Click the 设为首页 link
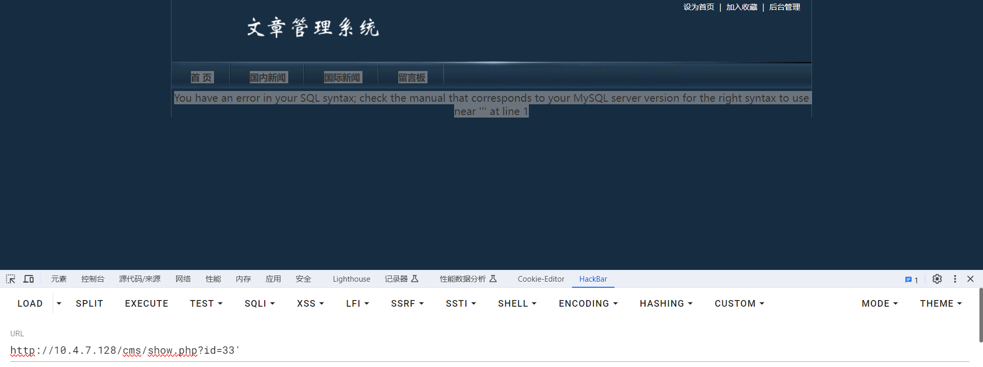 coord(699,7)
